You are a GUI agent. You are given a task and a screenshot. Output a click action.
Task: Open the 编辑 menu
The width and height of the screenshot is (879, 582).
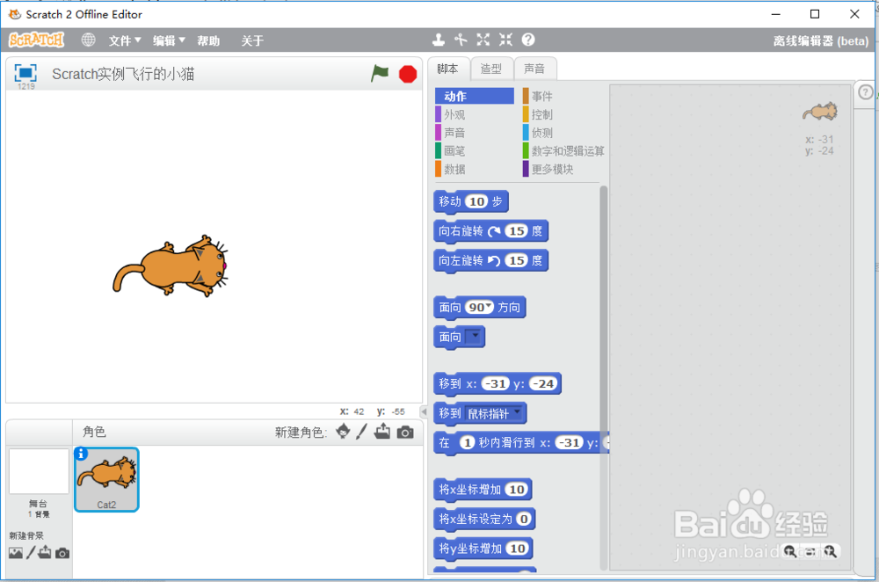click(169, 40)
